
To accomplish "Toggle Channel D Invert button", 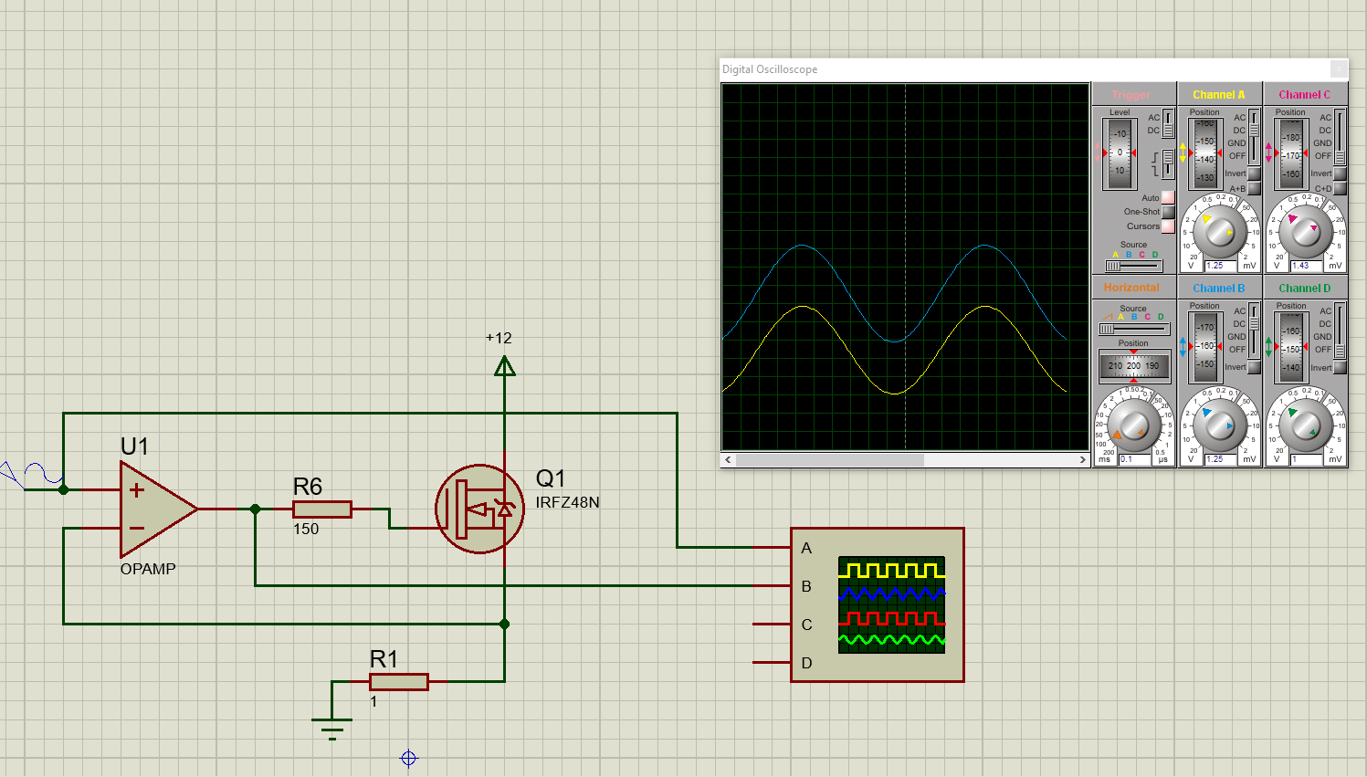I will pyautogui.click(x=1340, y=367).
